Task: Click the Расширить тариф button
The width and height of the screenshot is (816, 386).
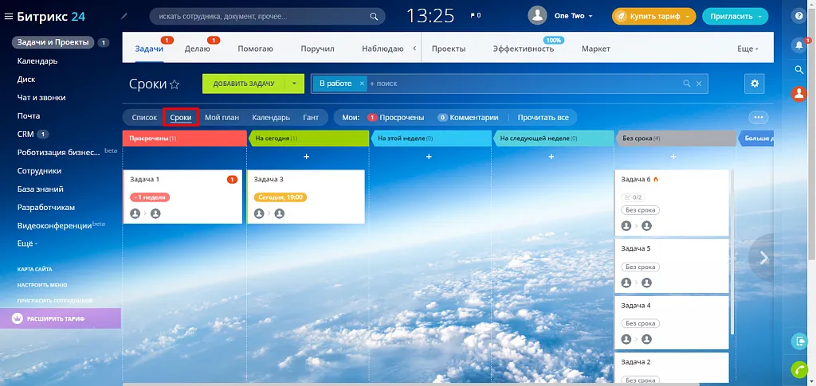Action: 61,318
